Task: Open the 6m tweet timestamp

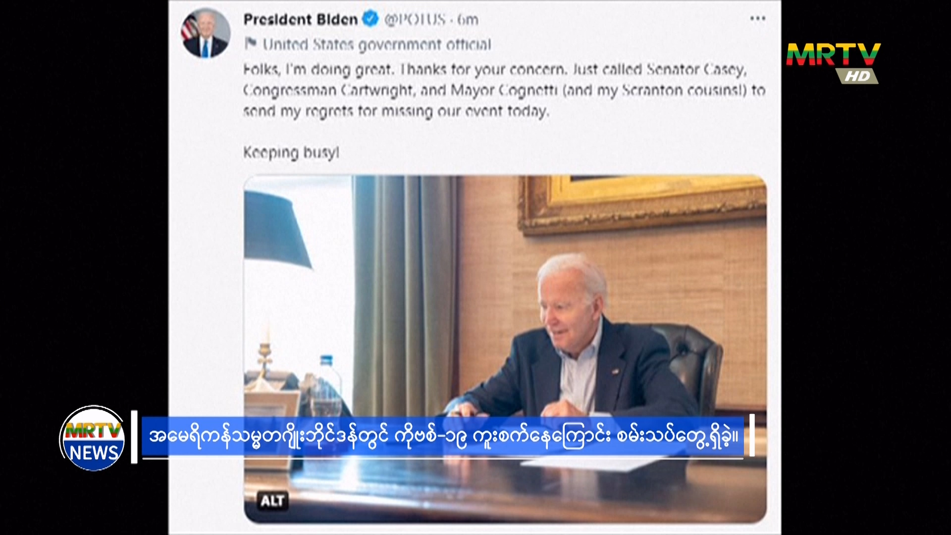Action: (468, 20)
